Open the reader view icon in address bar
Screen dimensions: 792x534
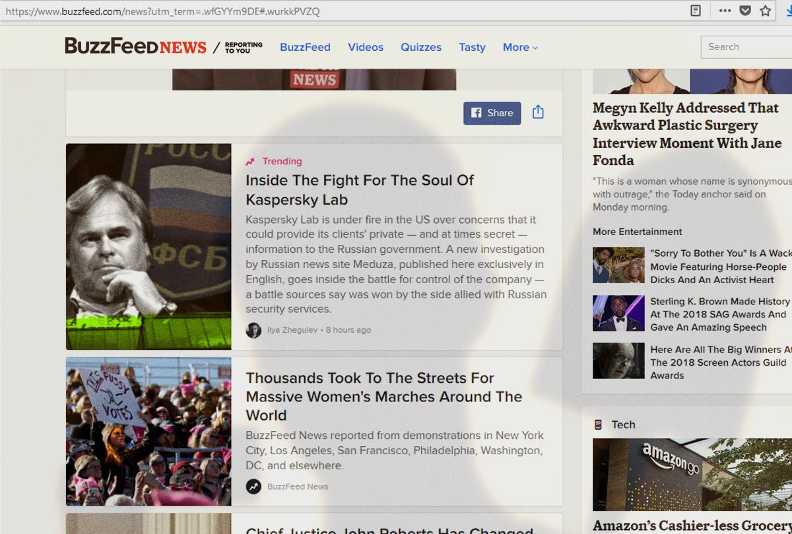coord(696,11)
